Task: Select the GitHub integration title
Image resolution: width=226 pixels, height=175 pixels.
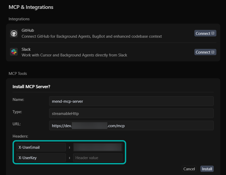Action: tap(28, 30)
